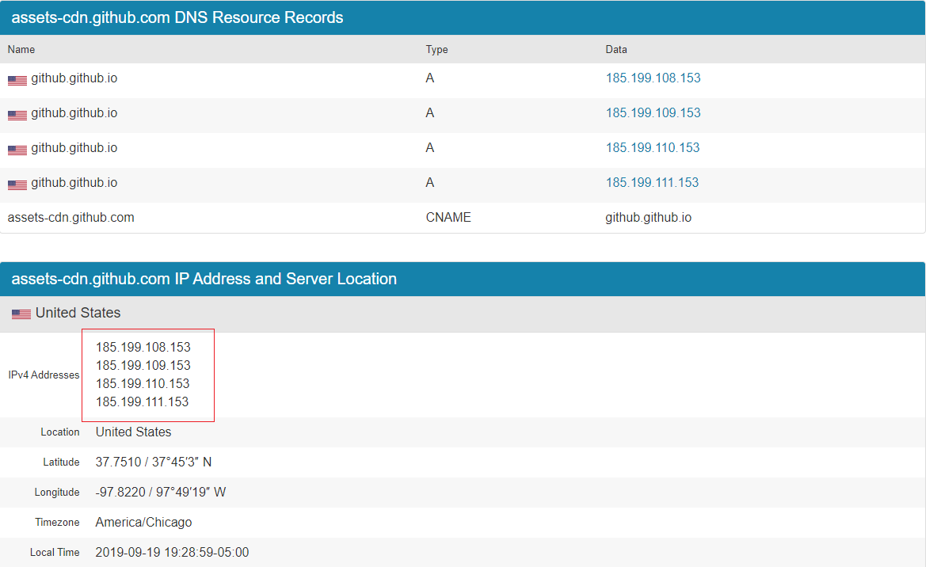The image size is (937, 567).
Task: Open the 185.199.110.153 IP link
Action: tap(652, 147)
